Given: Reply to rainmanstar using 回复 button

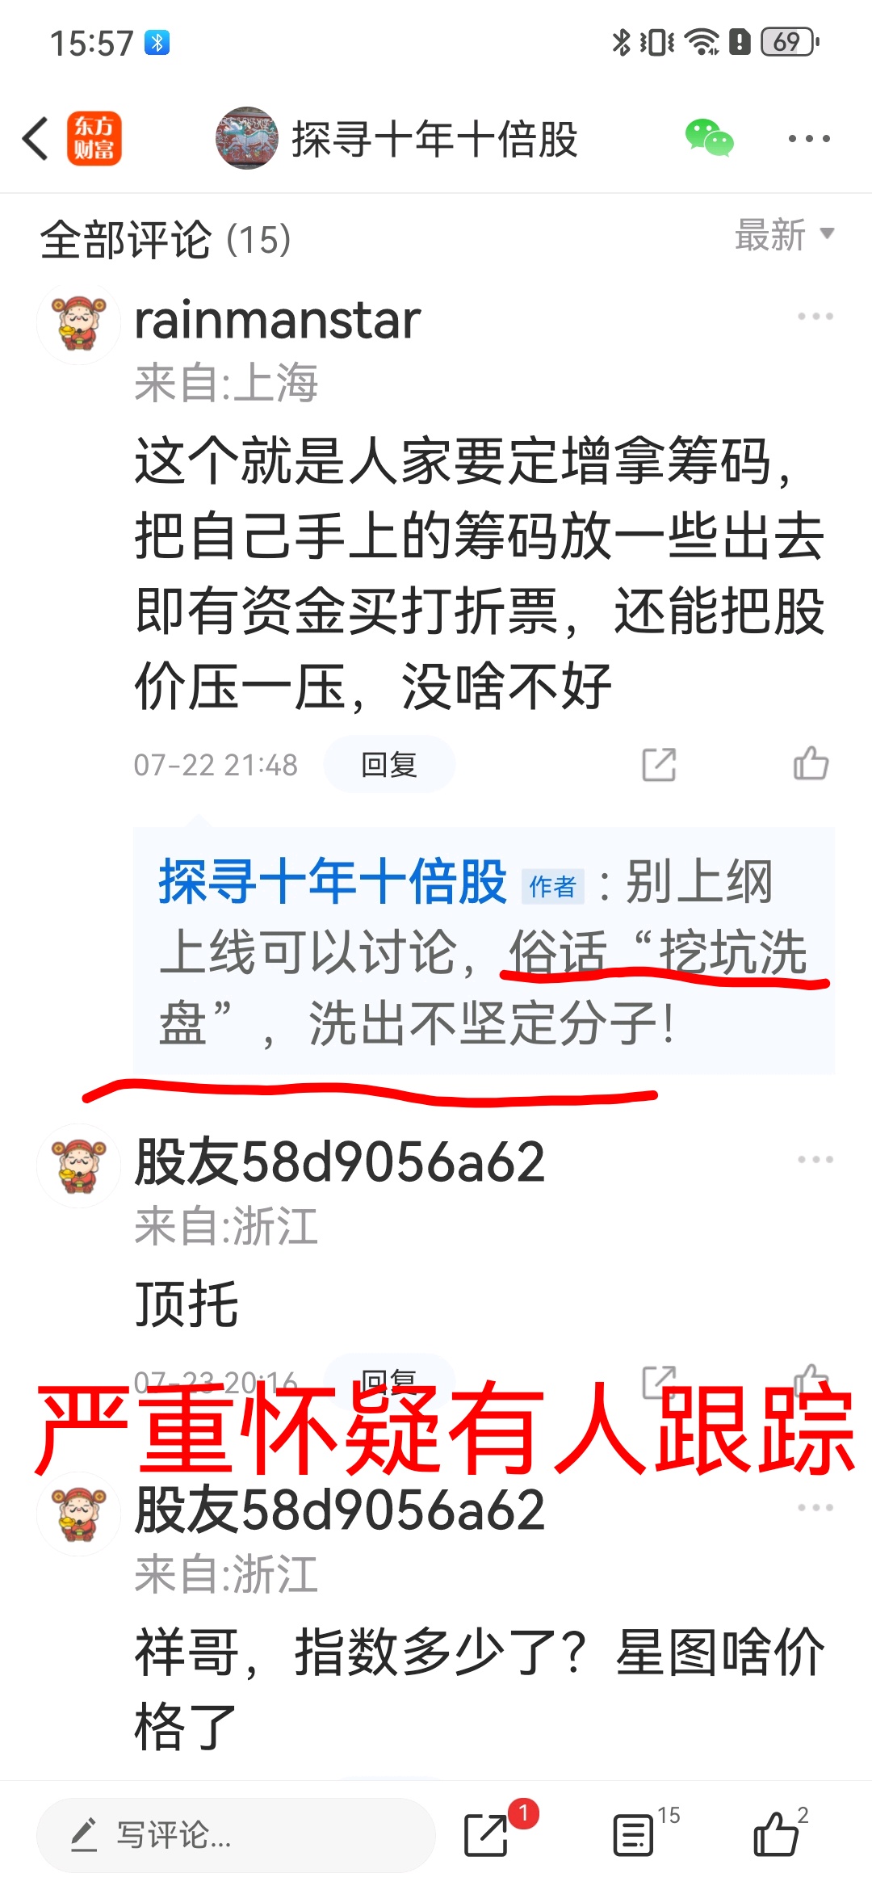Looking at the screenshot, I should pos(389,764).
